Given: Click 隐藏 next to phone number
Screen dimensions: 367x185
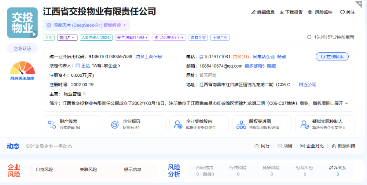Looking at the screenshot, I should [282, 57].
